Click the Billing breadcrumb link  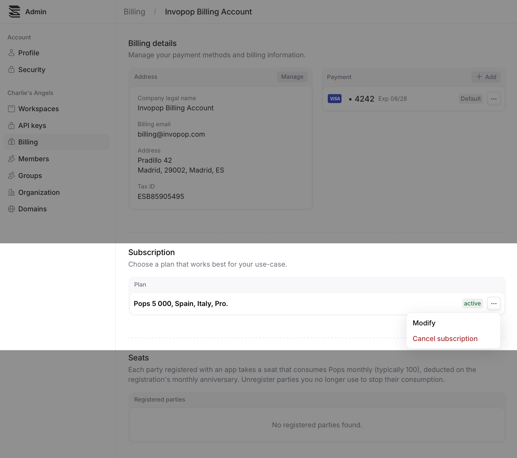tap(134, 12)
